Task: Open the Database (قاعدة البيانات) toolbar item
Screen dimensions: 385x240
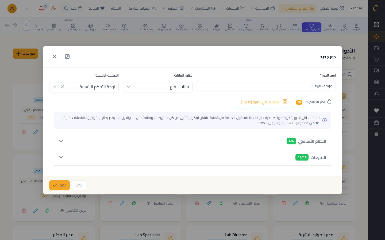Action: (164, 27)
